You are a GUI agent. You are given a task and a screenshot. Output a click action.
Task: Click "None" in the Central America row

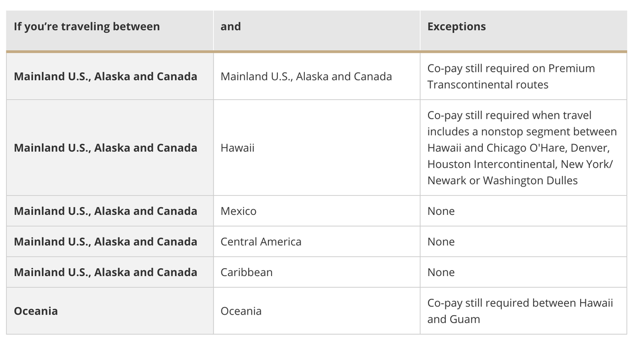click(x=441, y=242)
